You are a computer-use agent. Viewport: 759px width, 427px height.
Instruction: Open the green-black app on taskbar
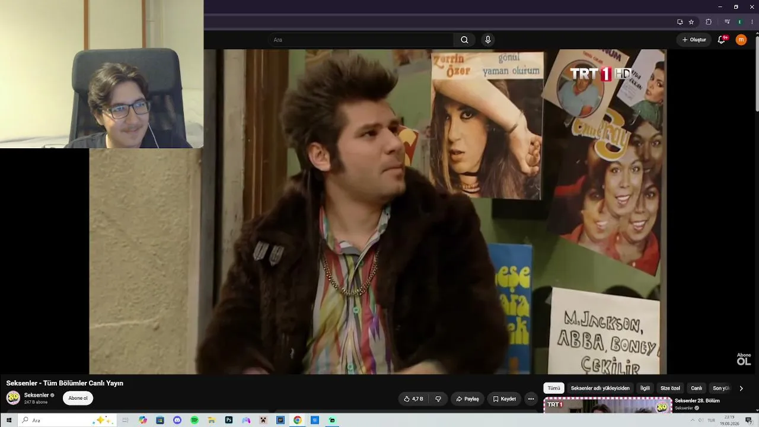click(x=332, y=420)
